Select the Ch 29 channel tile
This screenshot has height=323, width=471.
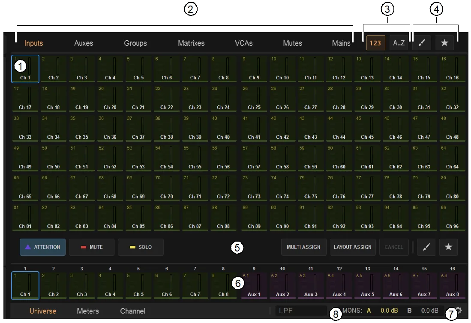pyautogui.click(x=367, y=99)
